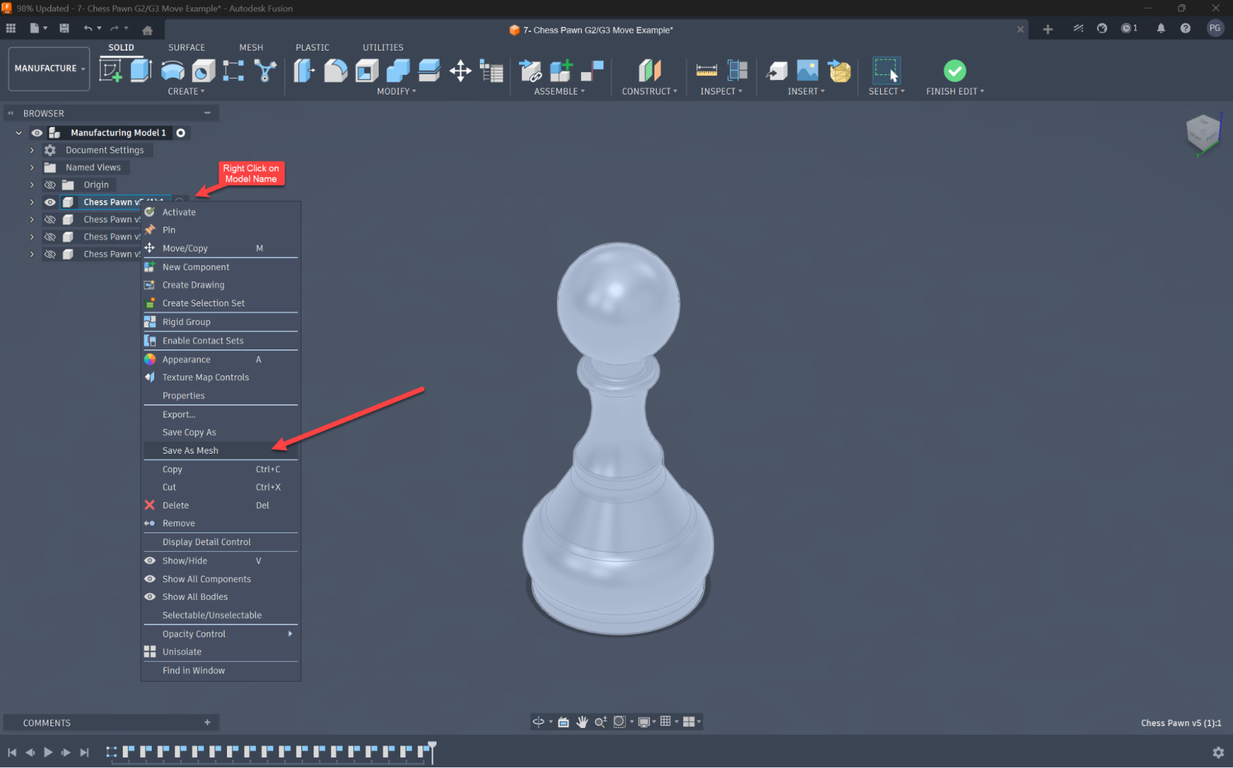This screenshot has height=768, width=1233.
Task: Click the Home view icon
Action: 147,30
